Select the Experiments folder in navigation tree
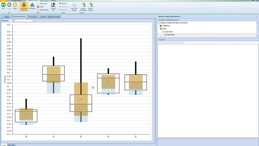Image resolution: width=259 pixels, height=146 pixels. coord(169,32)
